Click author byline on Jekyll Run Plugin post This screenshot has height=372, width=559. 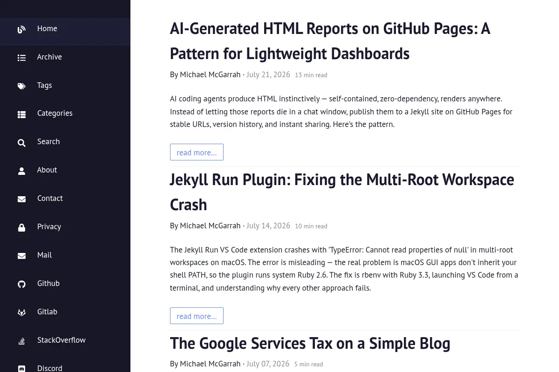[x=205, y=226]
